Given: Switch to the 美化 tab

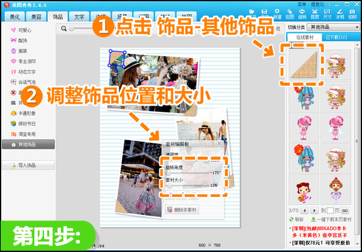Looking at the screenshot, I should click(14, 16).
